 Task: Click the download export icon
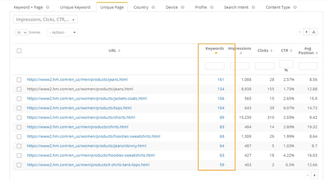[314, 32]
